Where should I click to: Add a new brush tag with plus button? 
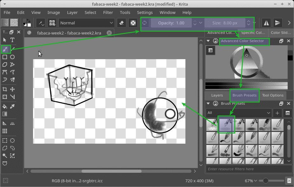pyautogui.click(x=277, y=113)
